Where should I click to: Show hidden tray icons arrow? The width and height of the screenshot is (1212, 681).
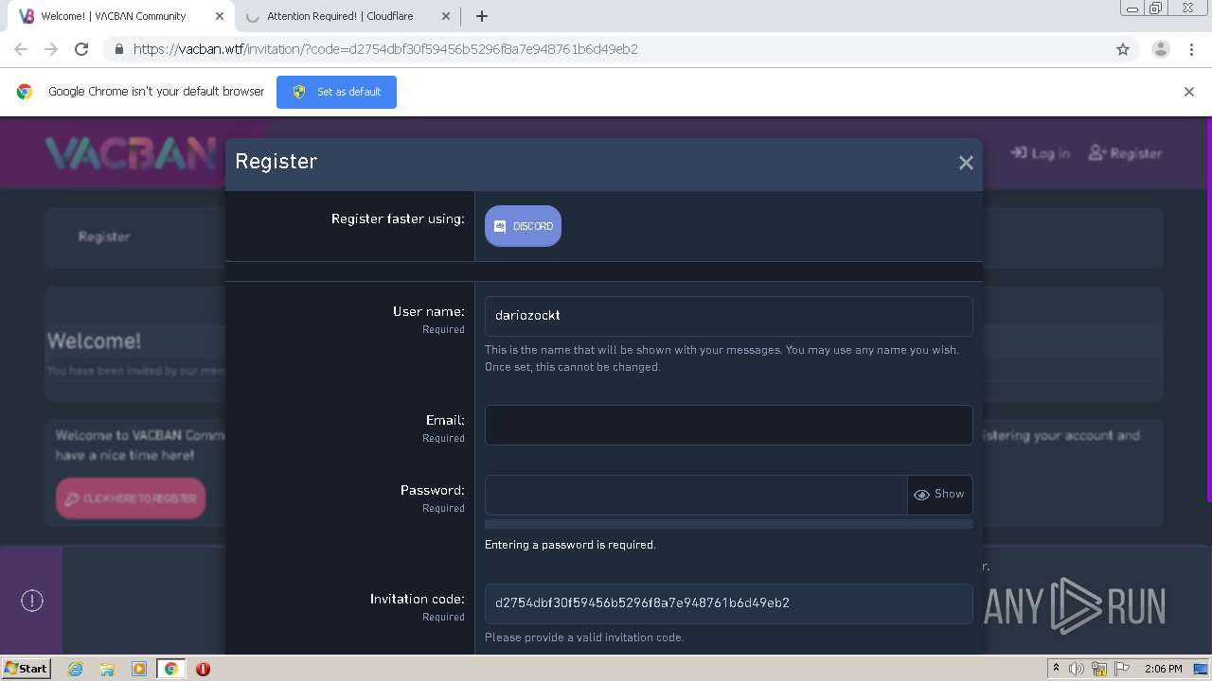click(1056, 669)
